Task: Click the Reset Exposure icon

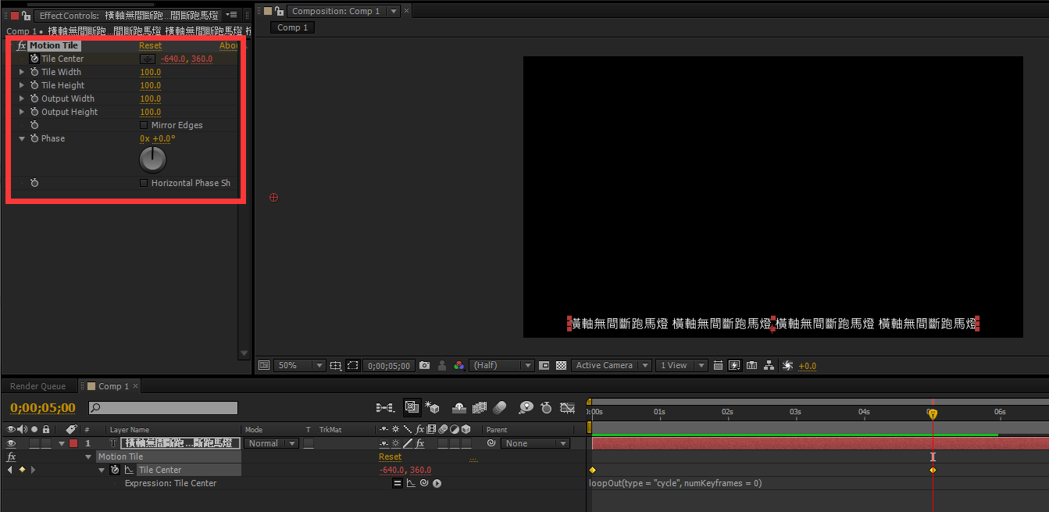Action: 787,365
